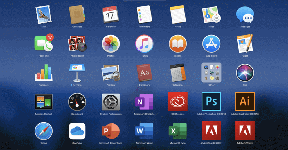Image resolution: width=288 pixels, height=150 pixels.
Task: Launch Microsoft OneNote
Action: (144, 102)
